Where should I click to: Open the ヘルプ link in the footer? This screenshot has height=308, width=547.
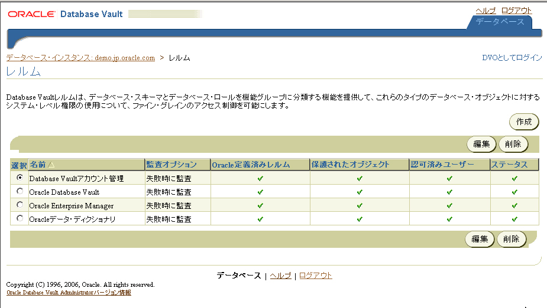click(280, 276)
